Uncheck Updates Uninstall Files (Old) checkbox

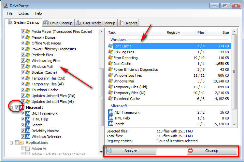pyautogui.click(x=23, y=96)
